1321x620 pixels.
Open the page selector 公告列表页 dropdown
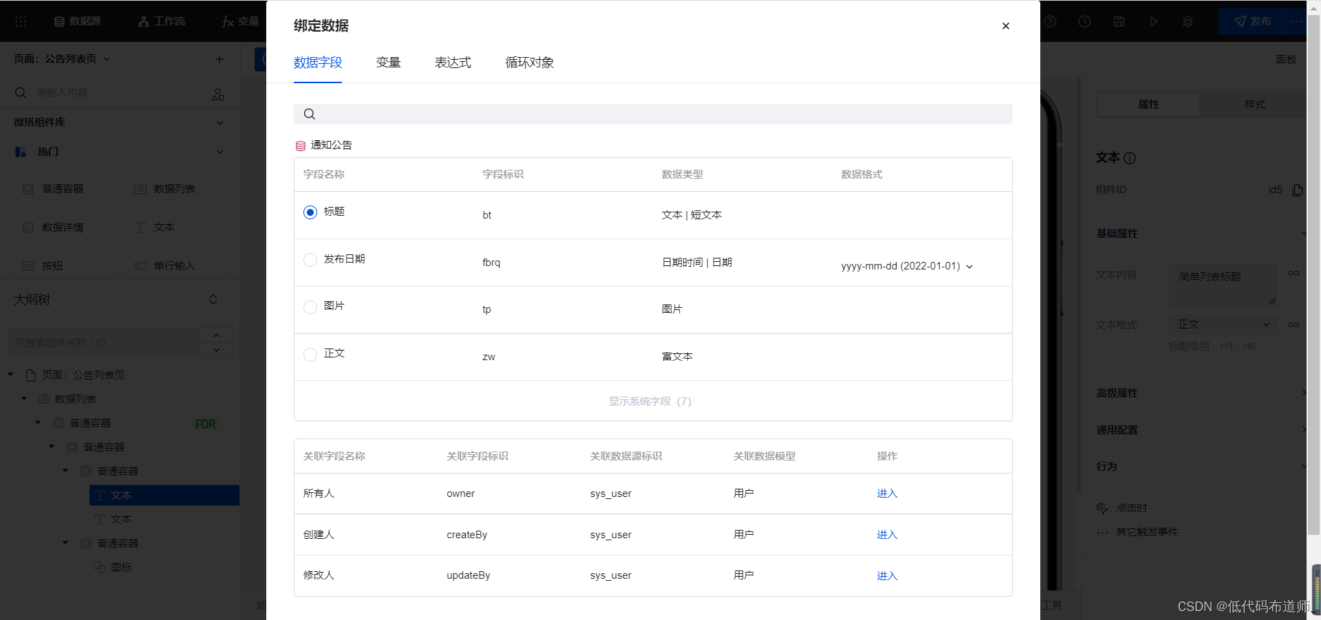click(x=62, y=59)
